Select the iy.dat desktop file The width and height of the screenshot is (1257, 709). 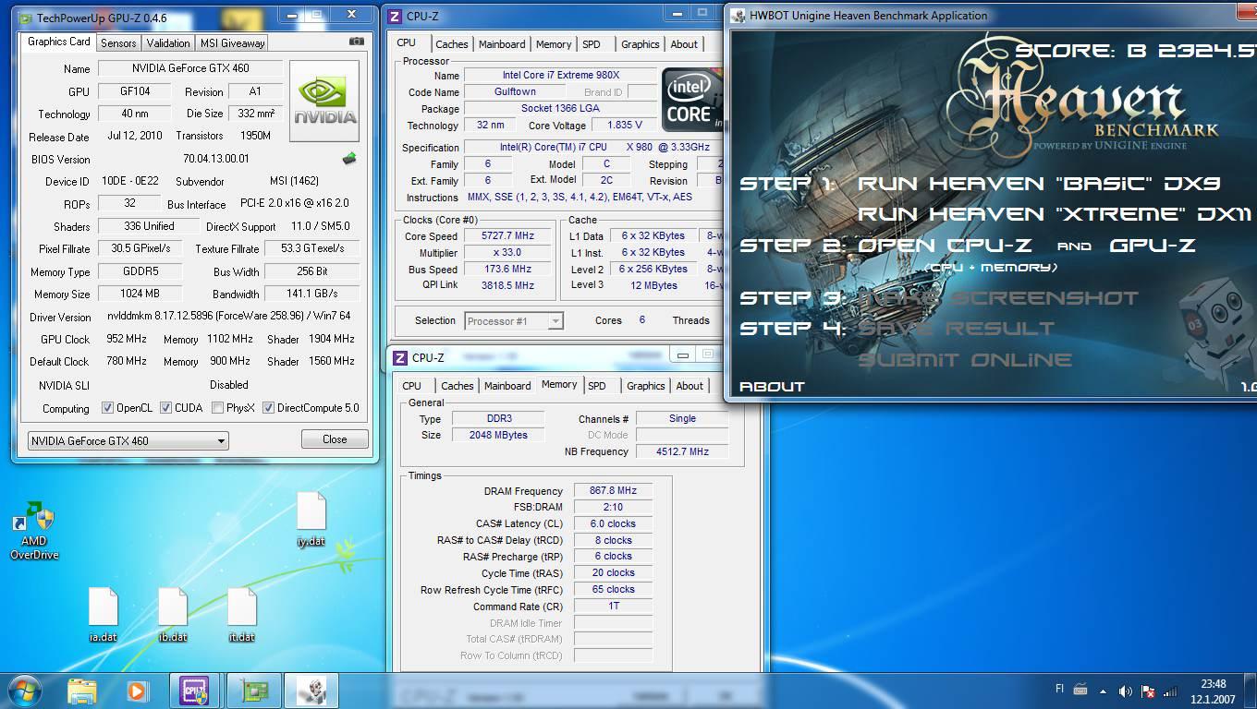click(x=311, y=520)
